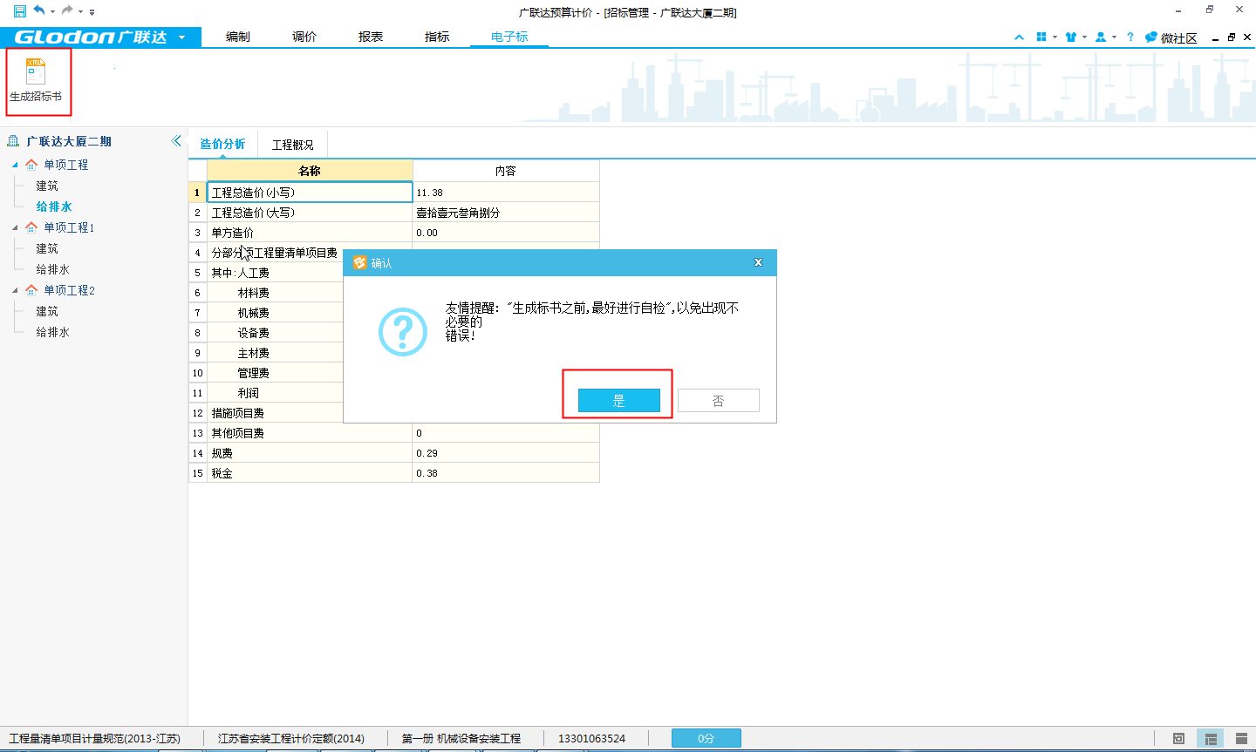Click the user account icon
Screen dimensions: 1256x752
click(x=1101, y=37)
